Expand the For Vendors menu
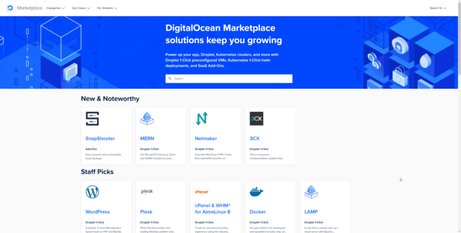 (x=107, y=8)
